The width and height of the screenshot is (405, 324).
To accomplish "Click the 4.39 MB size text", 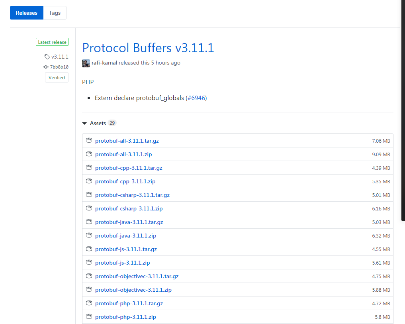I will pos(381,168).
